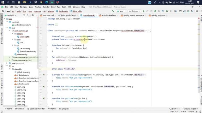Click the gutter override icon beside onBindViewHolder

(x=44, y=87)
